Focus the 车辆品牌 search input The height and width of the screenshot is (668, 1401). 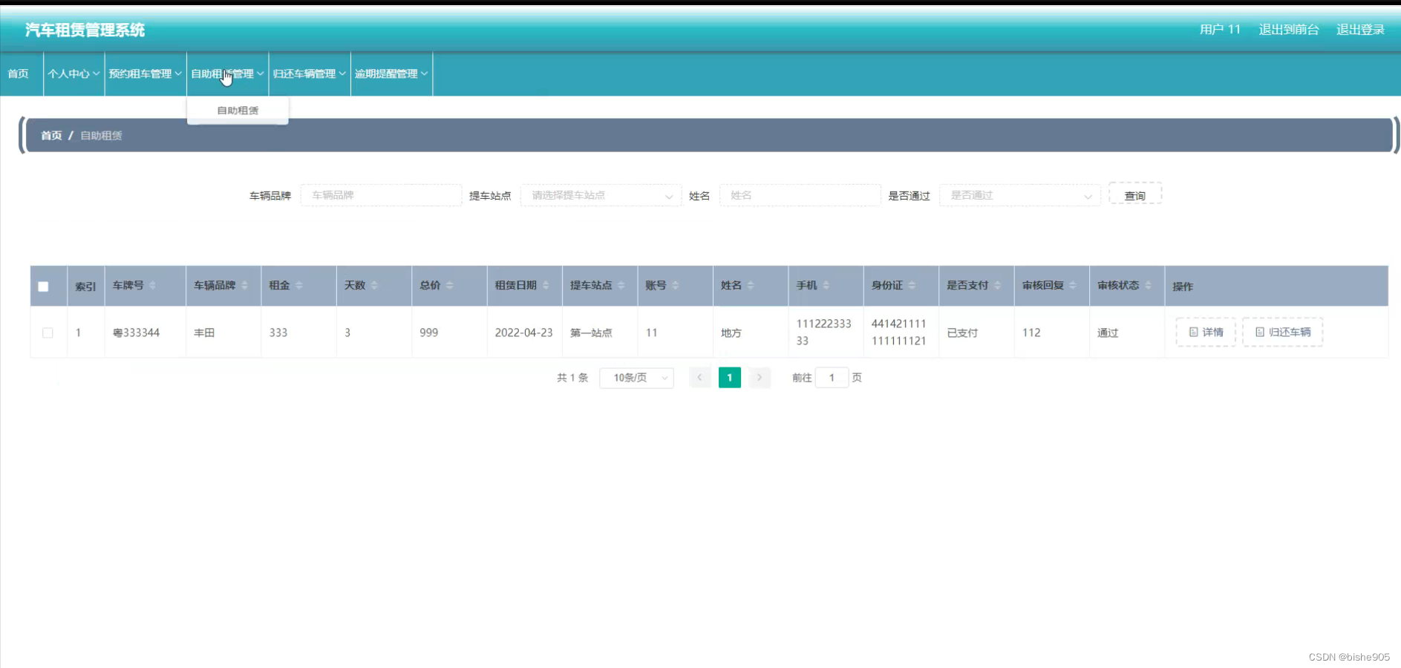point(381,195)
